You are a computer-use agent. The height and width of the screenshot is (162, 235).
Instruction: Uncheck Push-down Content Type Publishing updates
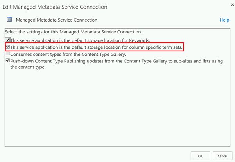[8, 61]
